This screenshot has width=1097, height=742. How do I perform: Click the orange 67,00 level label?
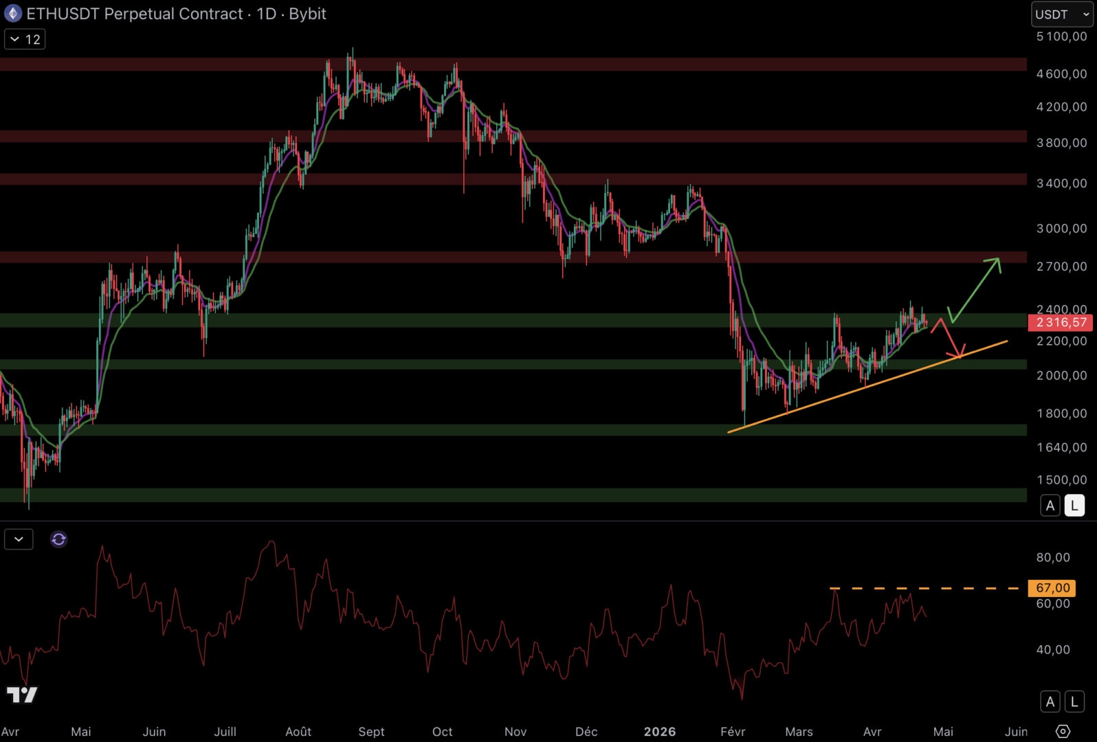(x=1052, y=588)
